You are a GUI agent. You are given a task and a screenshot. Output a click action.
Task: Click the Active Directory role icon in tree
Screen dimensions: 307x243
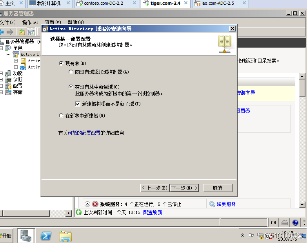pos(16,54)
